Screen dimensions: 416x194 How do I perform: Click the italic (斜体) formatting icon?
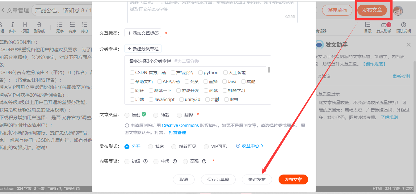click(x=13, y=27)
